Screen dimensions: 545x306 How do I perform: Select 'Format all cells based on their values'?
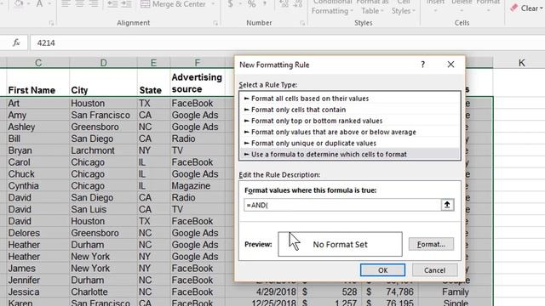click(350, 99)
